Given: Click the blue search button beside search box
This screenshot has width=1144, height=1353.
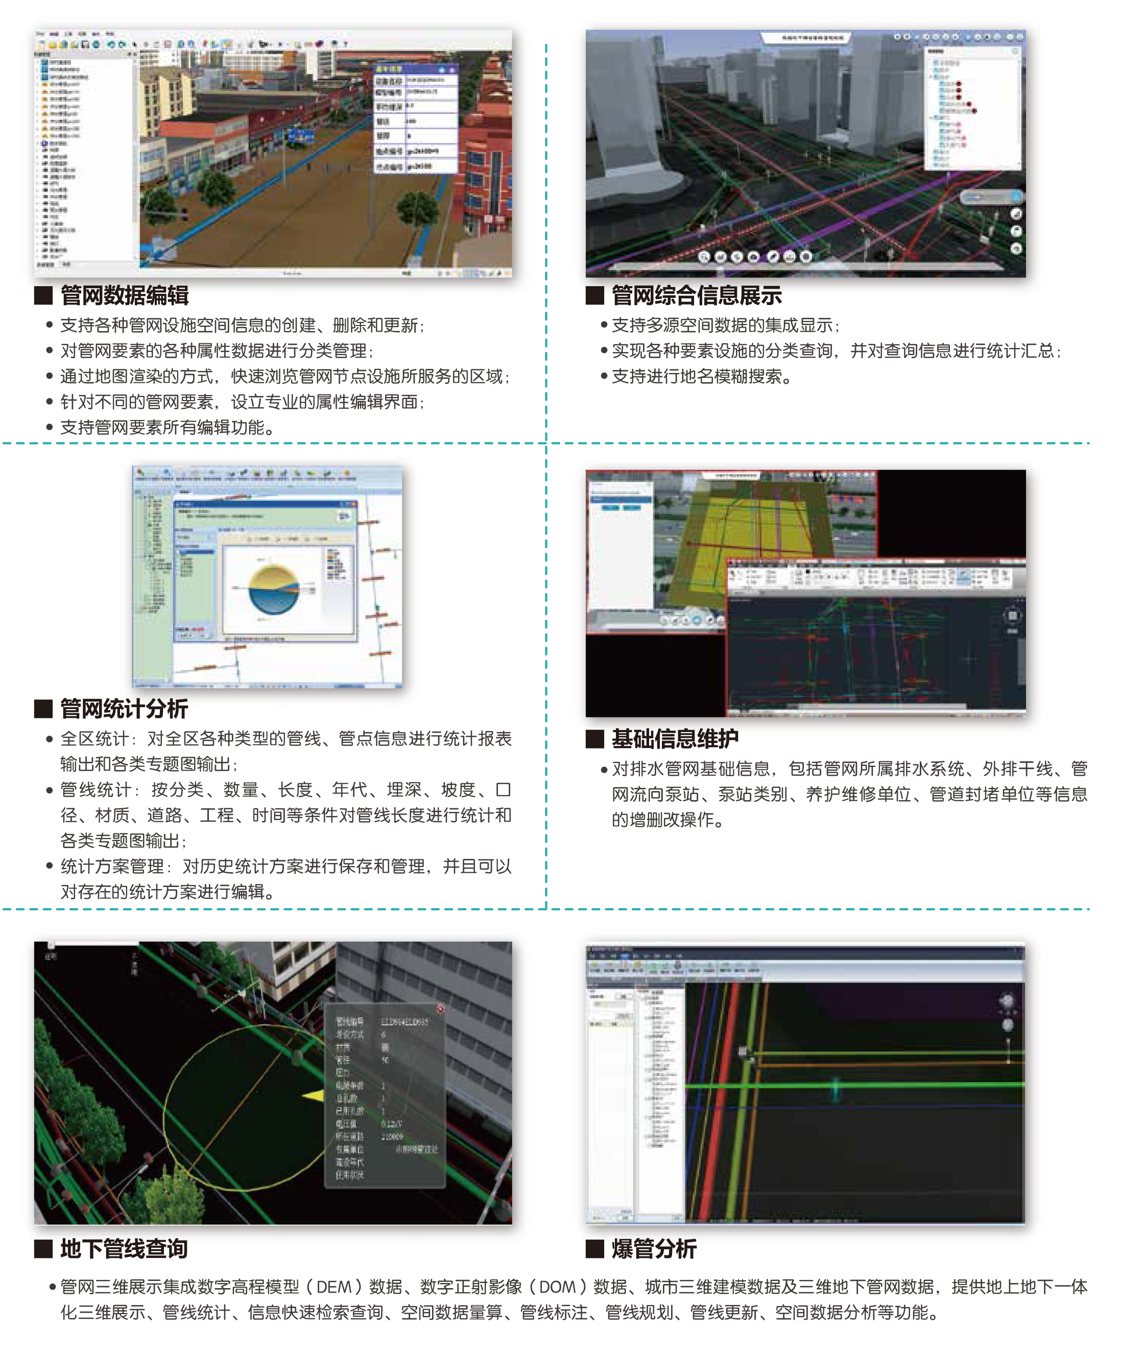Looking at the screenshot, I should point(1016,197).
